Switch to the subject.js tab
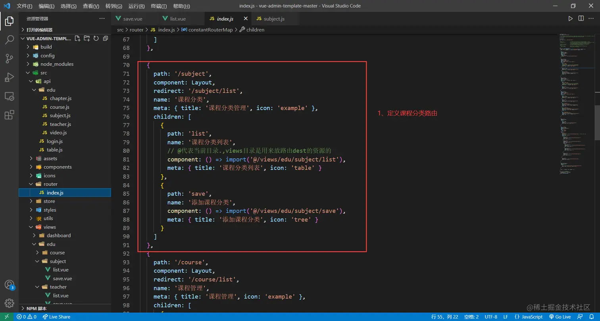This screenshot has width=600, height=321. coord(274,19)
